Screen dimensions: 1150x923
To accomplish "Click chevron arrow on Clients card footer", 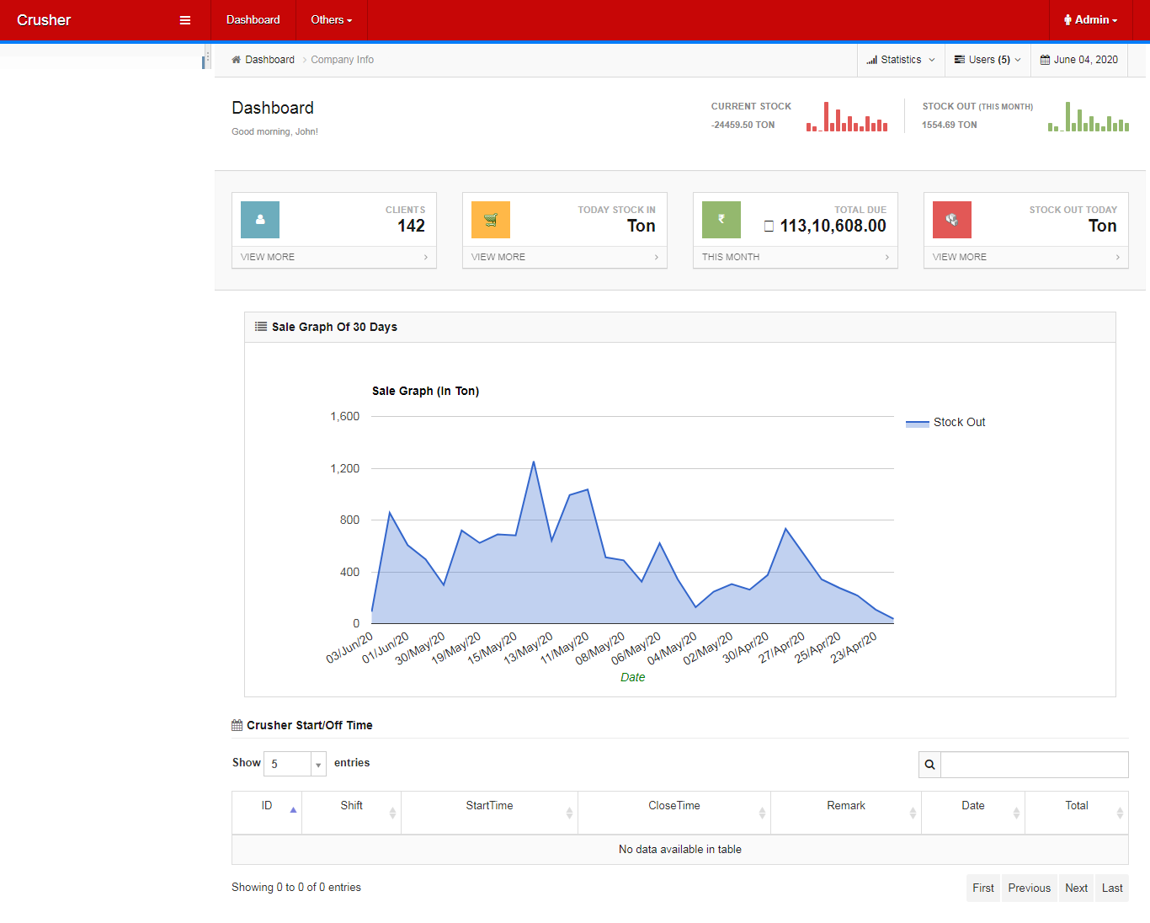I will coord(426,258).
